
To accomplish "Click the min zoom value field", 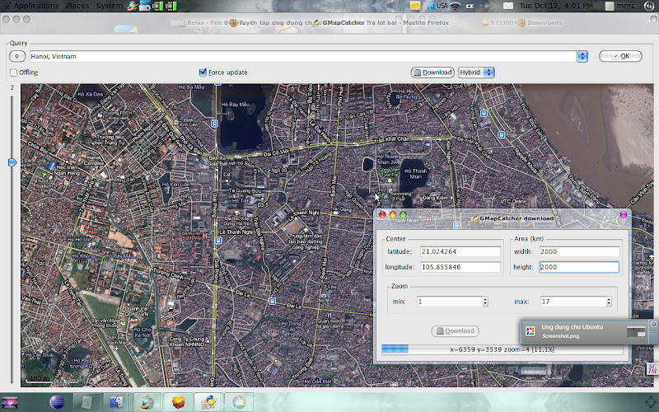I will tap(449, 302).
